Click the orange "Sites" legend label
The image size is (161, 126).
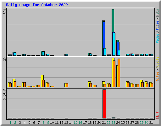tap(158, 76)
